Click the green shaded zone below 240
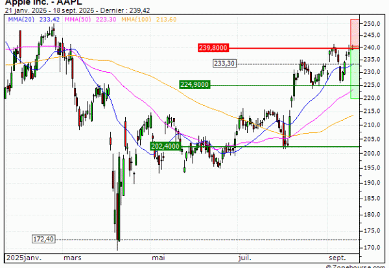The height and width of the screenshot is (268, 389). [354, 73]
